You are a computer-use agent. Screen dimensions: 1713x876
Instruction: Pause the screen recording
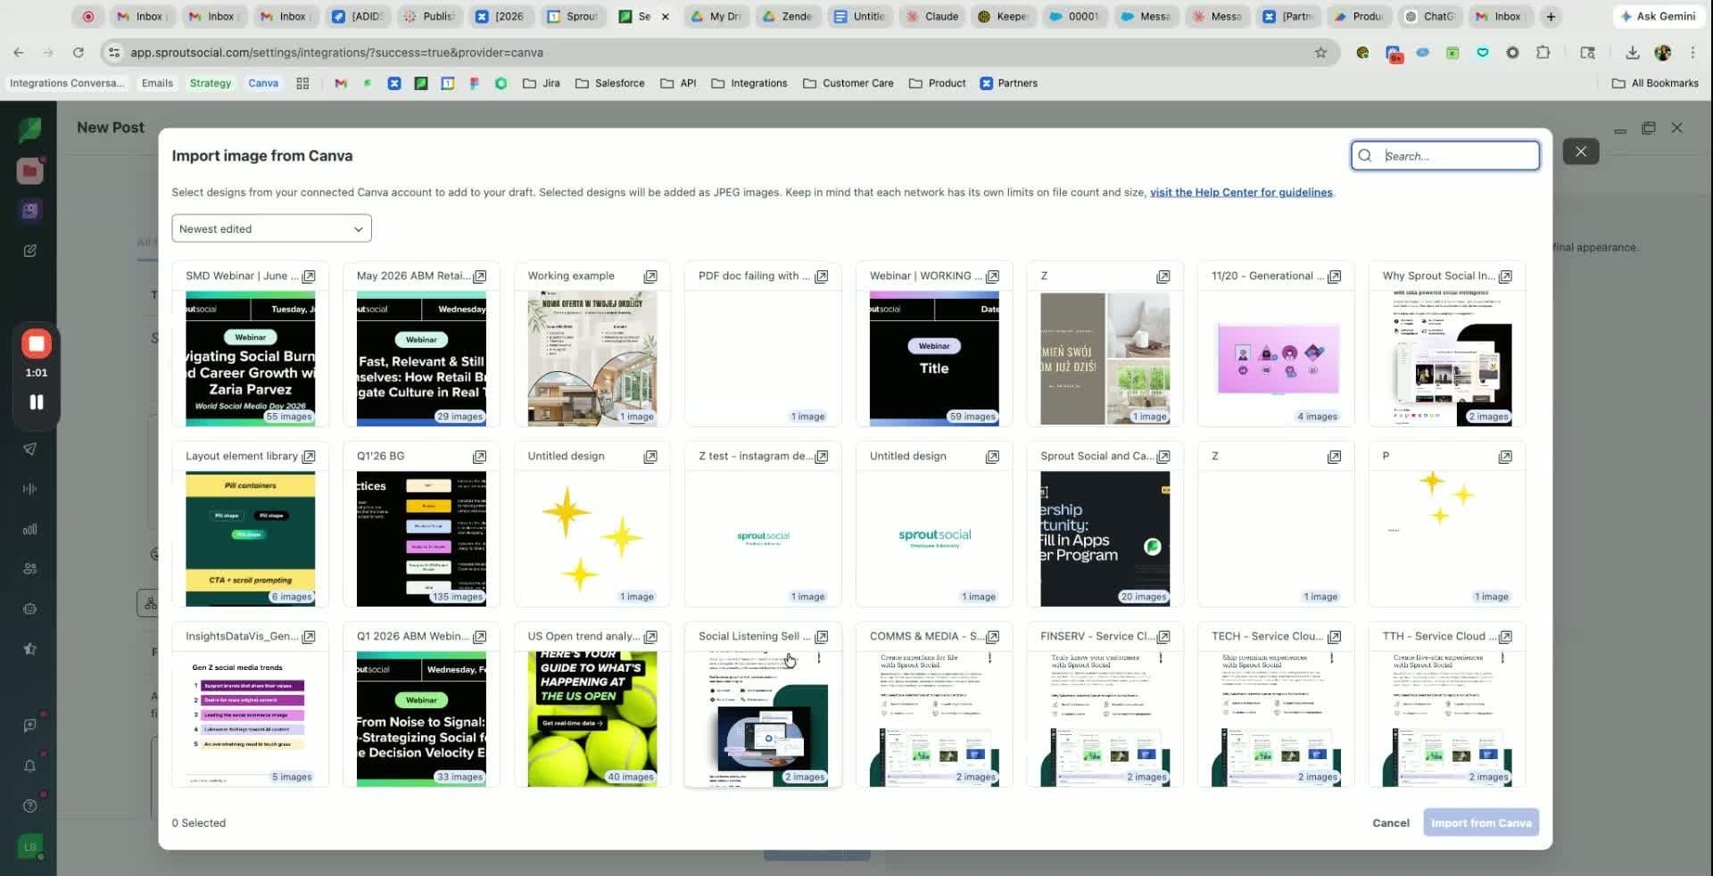[x=37, y=402]
